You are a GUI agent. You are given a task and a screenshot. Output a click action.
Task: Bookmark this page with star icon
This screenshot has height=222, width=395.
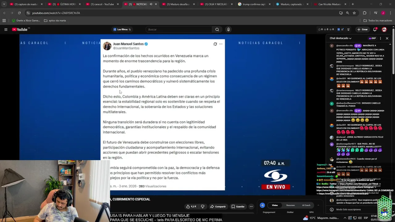pyautogui.click(x=354, y=13)
